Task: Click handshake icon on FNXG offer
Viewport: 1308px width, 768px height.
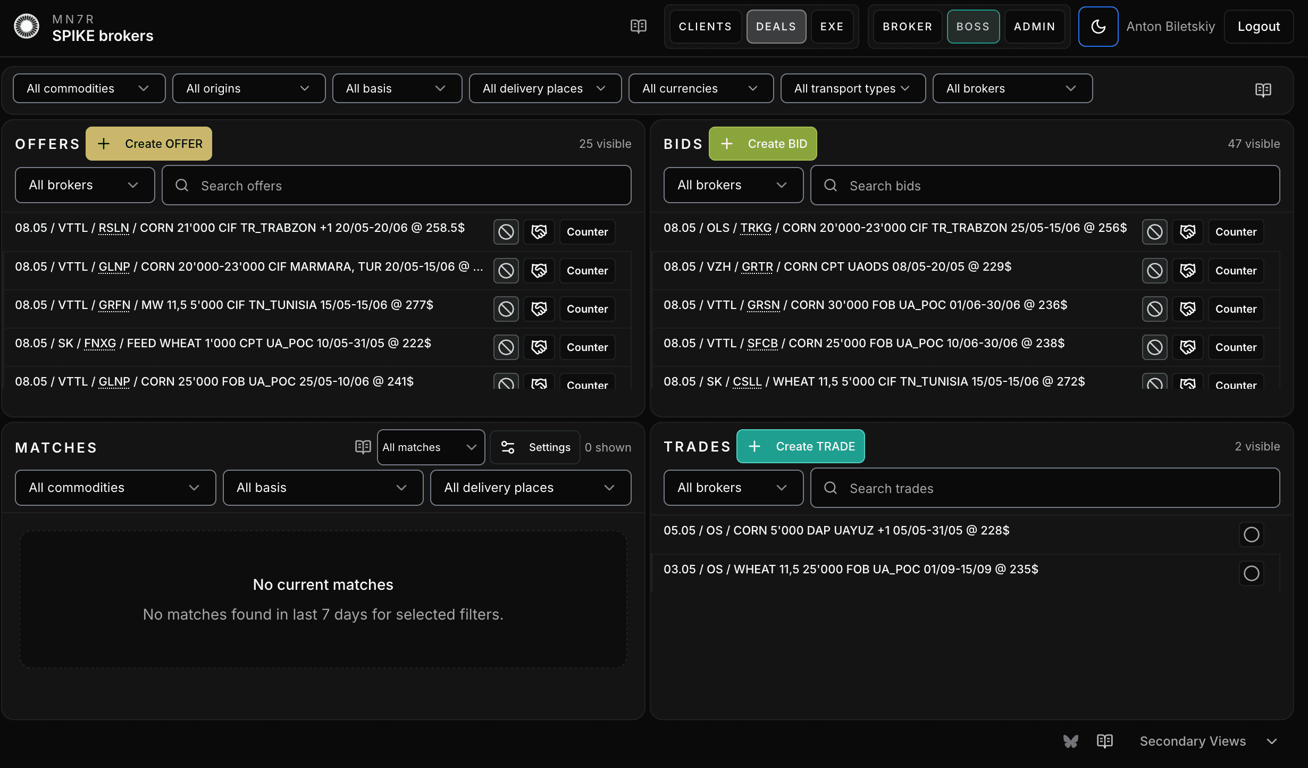Action: coord(539,347)
